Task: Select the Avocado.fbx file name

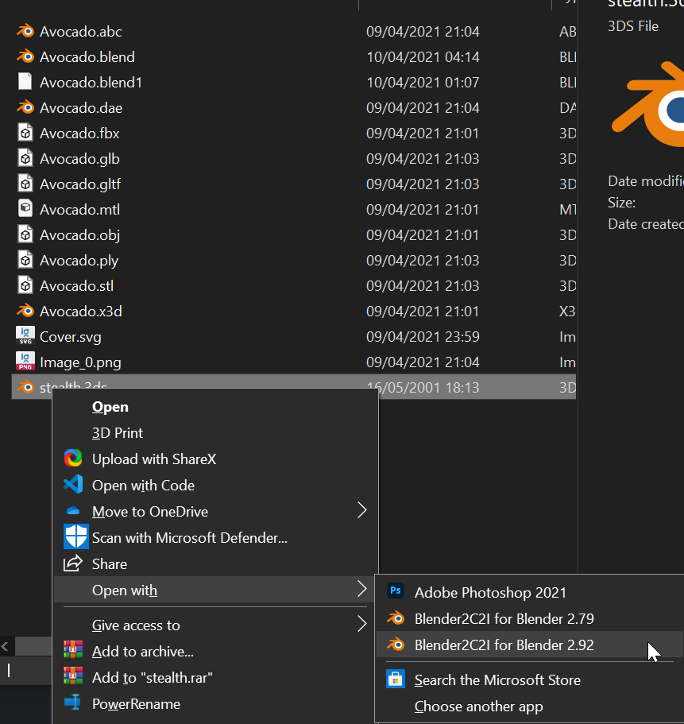Action: tap(79, 134)
